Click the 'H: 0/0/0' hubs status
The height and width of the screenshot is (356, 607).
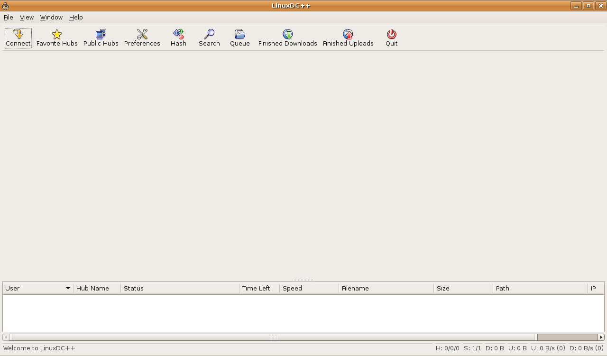click(x=448, y=348)
